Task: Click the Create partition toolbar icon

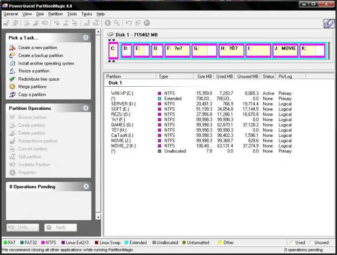Action: point(27,23)
